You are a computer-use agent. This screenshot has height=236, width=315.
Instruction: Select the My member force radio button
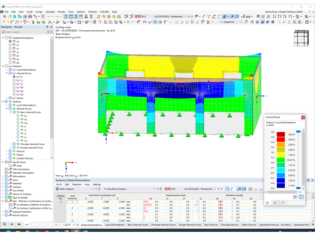coord(14,91)
